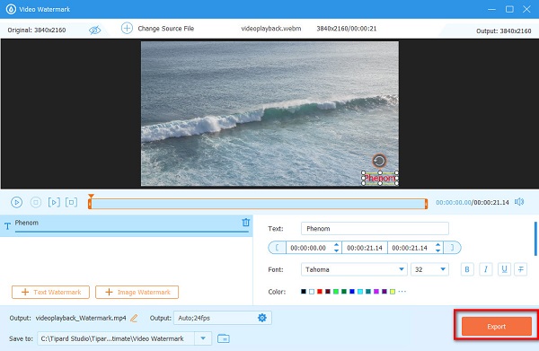Click the start time field 00:00:00.00
The image size is (539, 351).
(308, 248)
